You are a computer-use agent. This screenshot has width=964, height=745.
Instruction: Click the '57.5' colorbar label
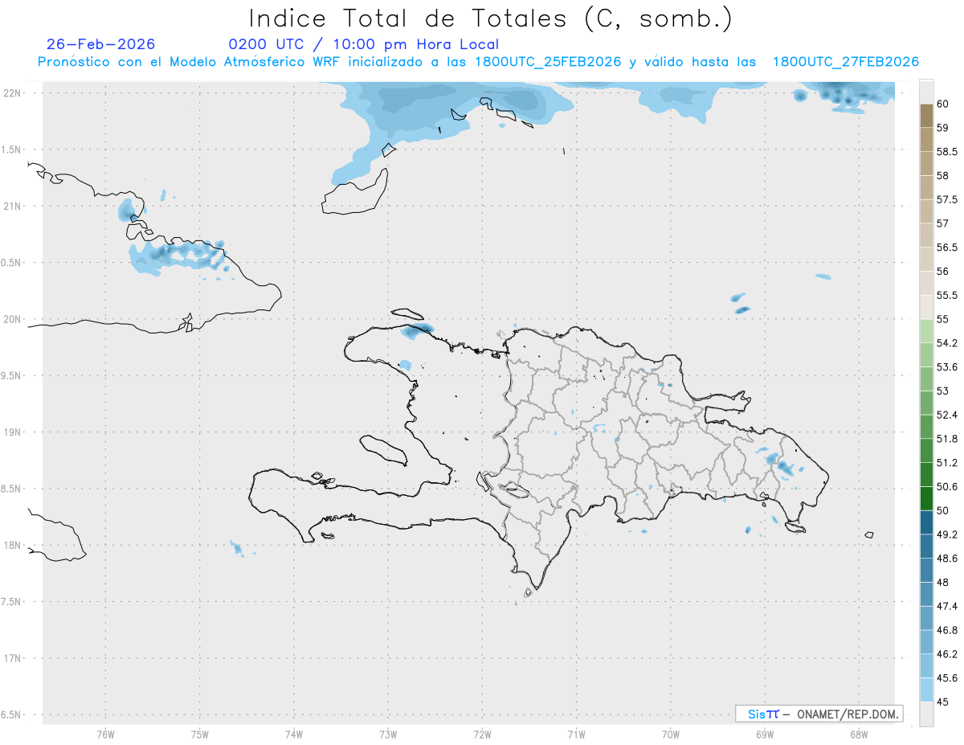coord(947,199)
